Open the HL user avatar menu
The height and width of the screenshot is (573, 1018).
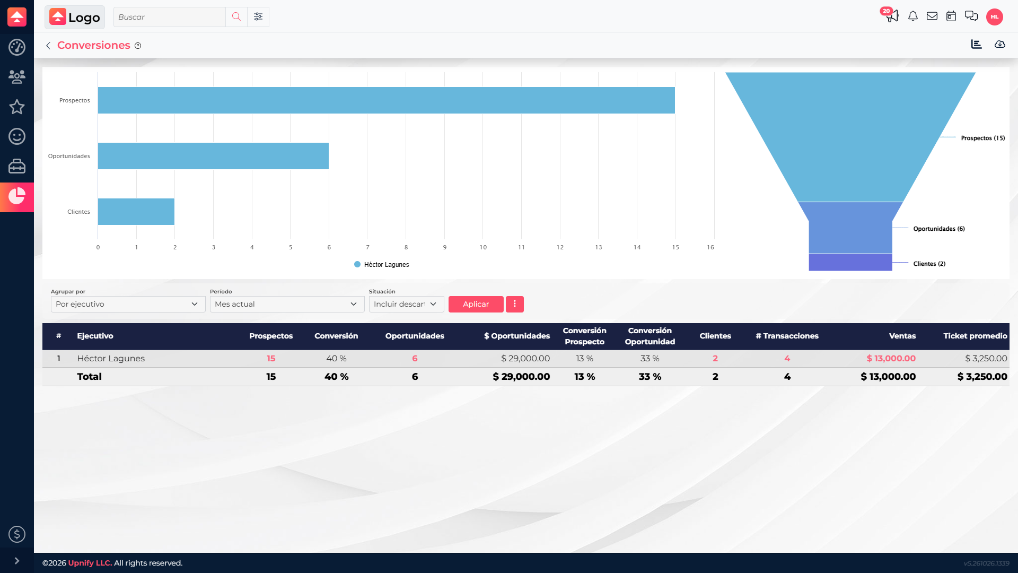click(x=995, y=17)
